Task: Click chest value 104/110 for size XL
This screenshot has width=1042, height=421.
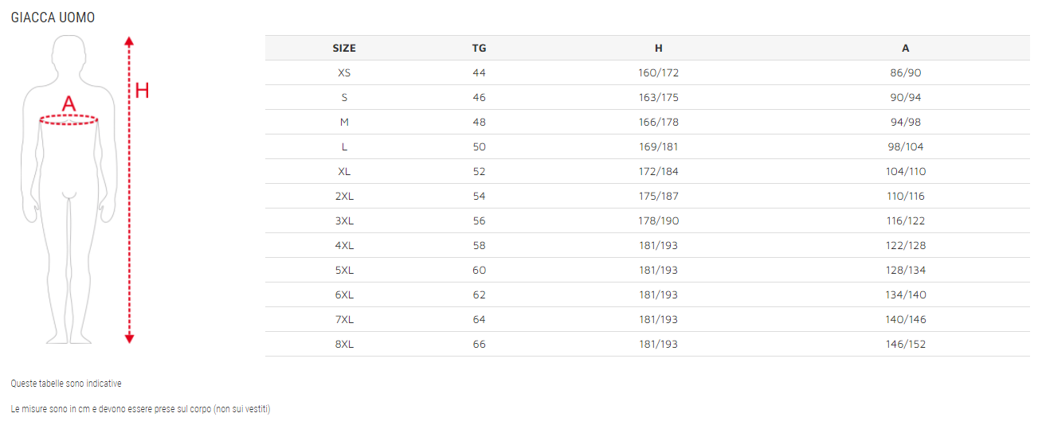Action: point(905,171)
